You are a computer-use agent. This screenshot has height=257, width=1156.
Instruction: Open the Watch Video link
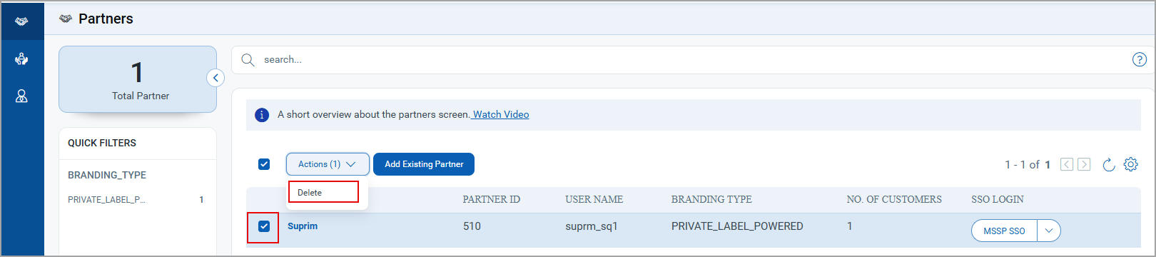click(x=501, y=114)
